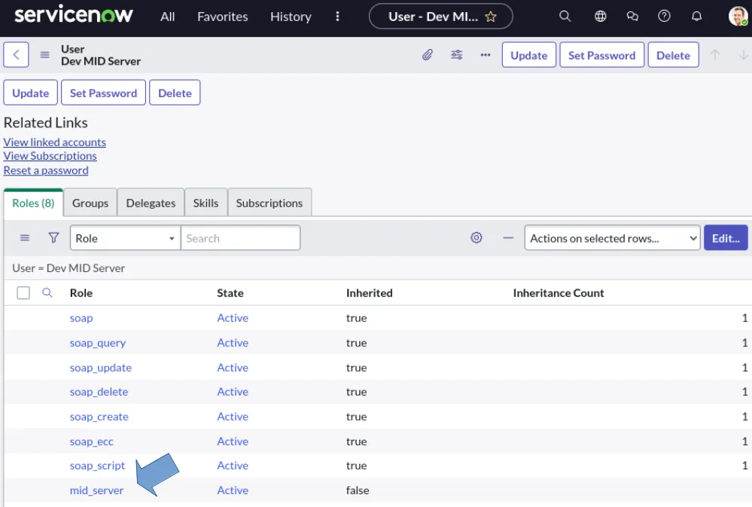
Task: Click the User = Dev MID Server breadcrumb
Action: [x=69, y=268]
